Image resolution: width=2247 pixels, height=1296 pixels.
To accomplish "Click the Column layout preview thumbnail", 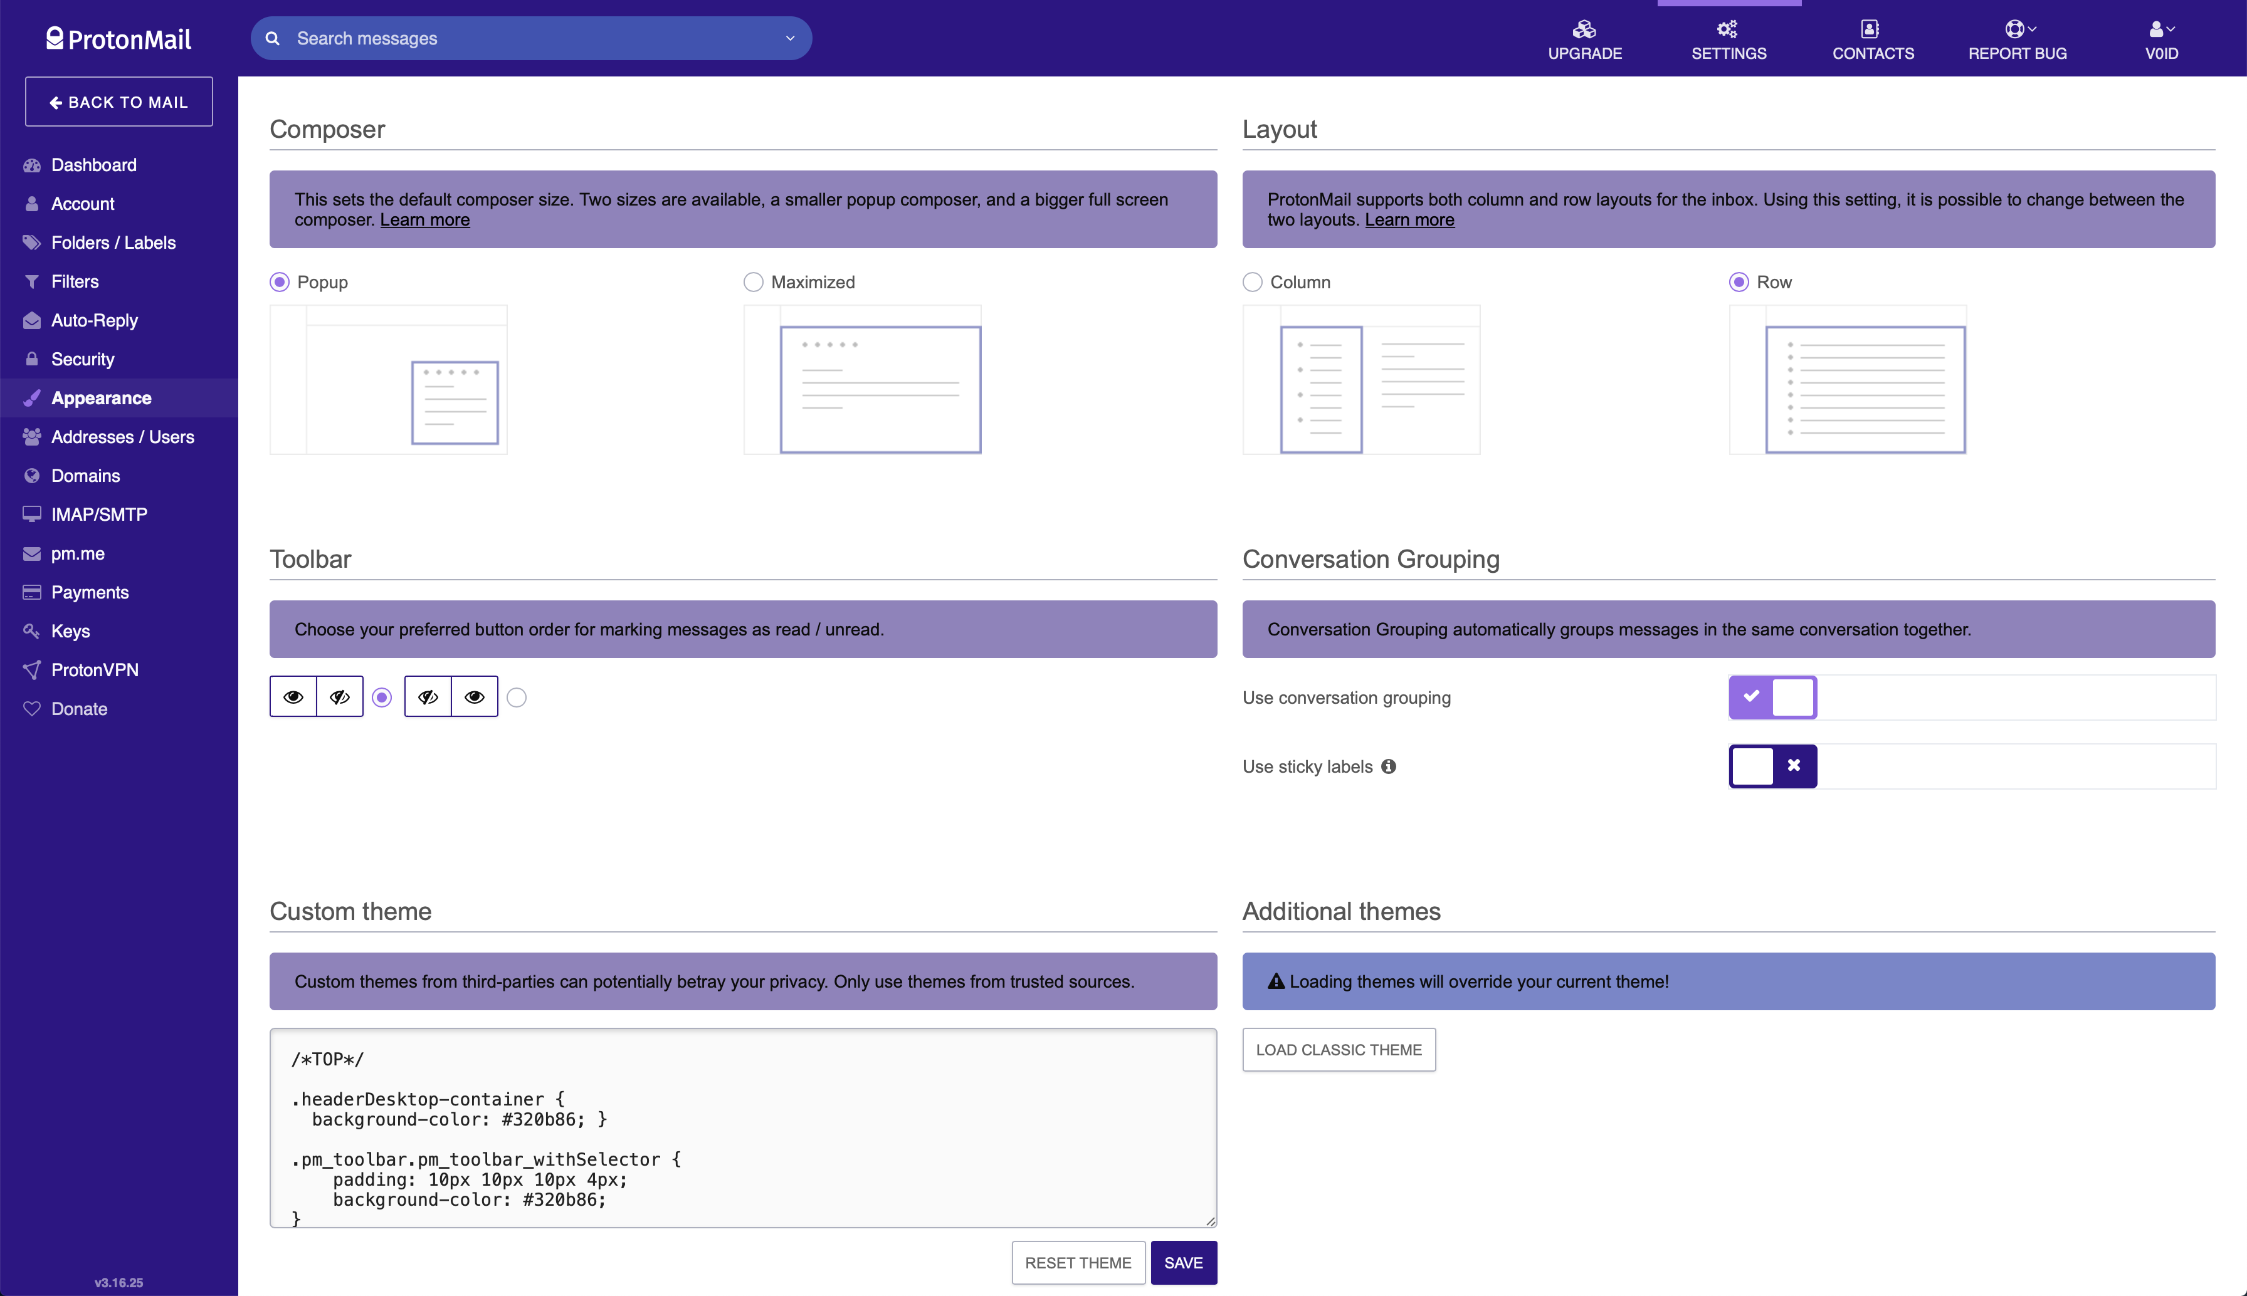I will (1360, 380).
